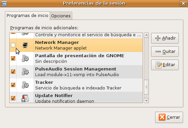Click the gears icon beside Tracker
The image size is (188, 128).
click(25, 85)
